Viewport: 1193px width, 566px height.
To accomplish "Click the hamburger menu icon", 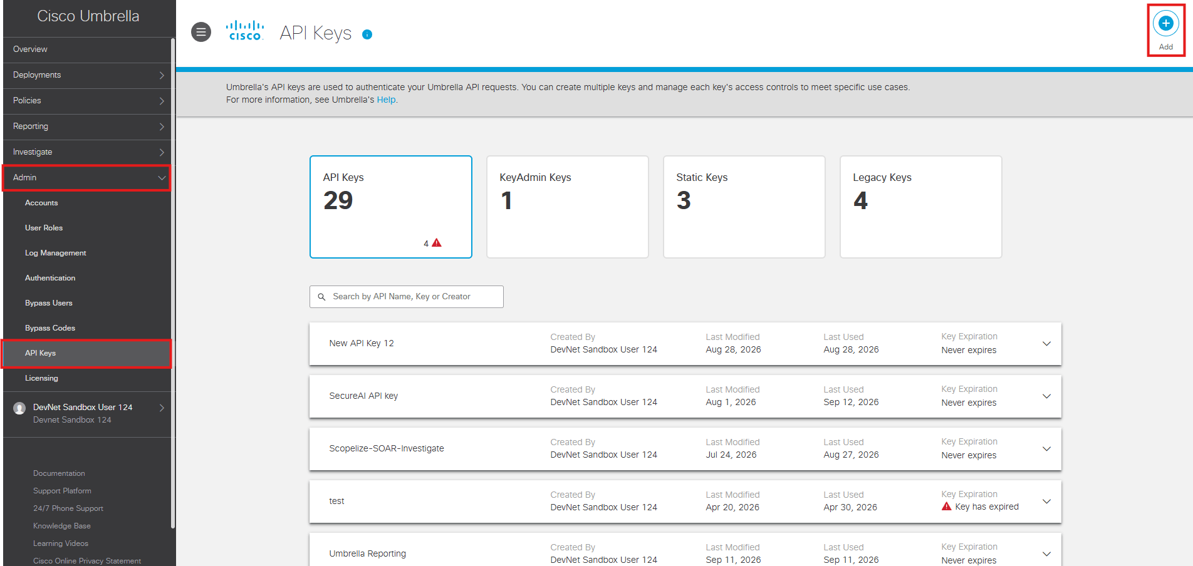I will tap(201, 32).
